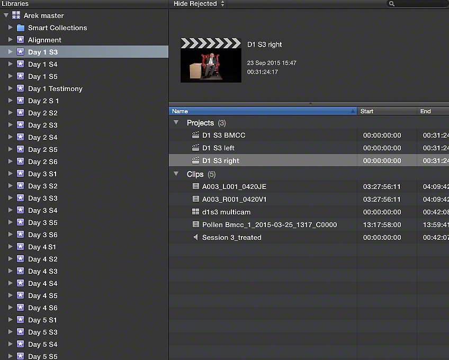The image size is (449, 360).
Task: Click the Pollen Bmcc clip film icon
Action: 195,224
